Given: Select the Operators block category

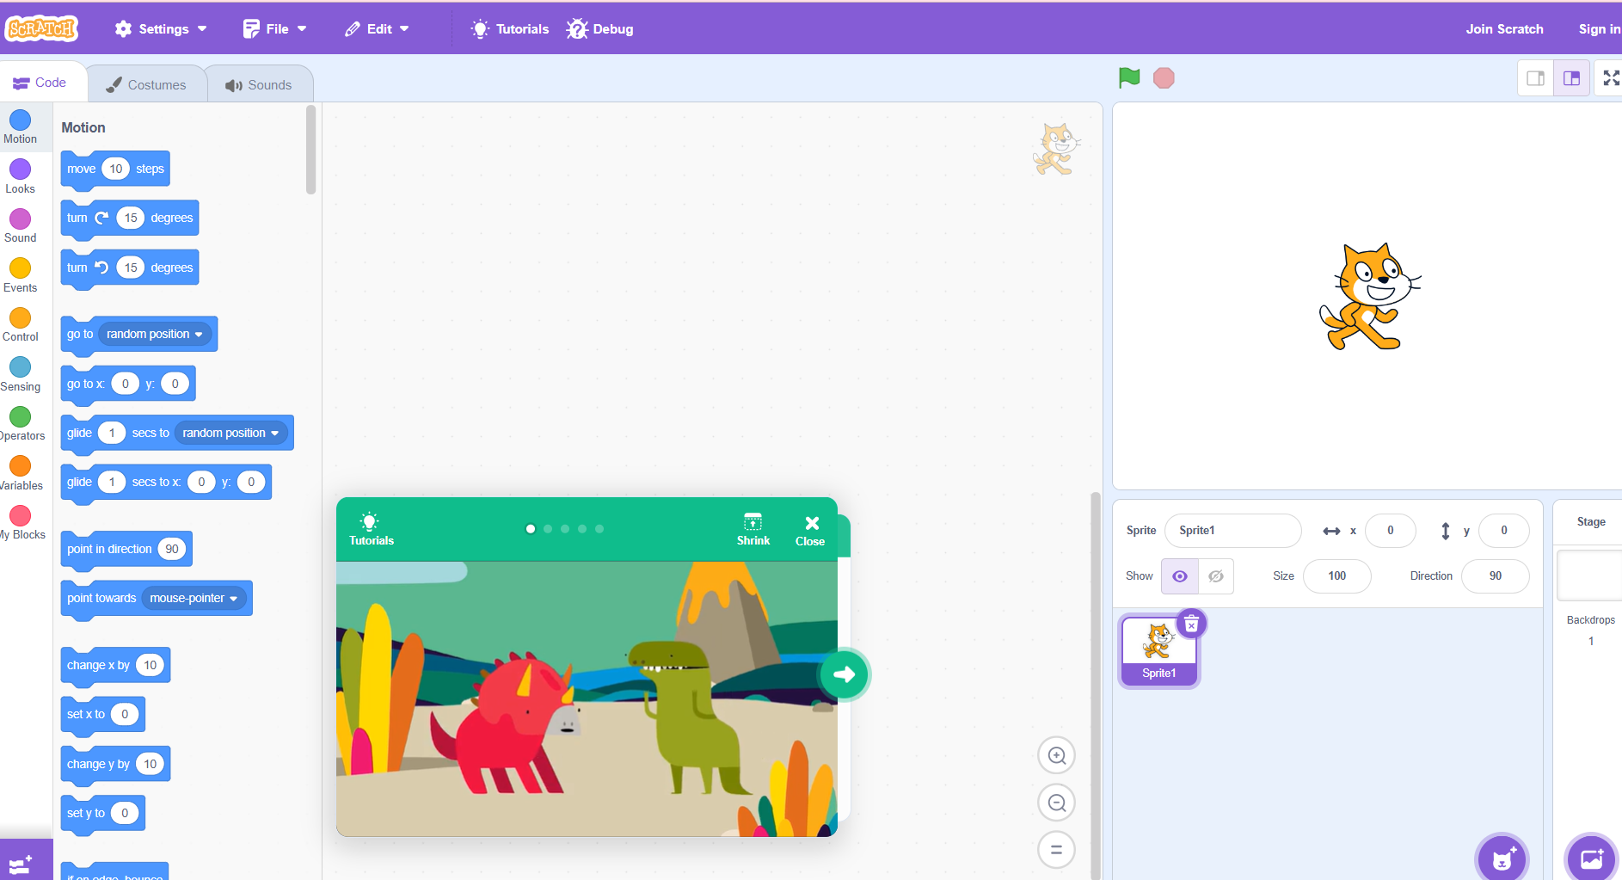Looking at the screenshot, I should (22, 422).
